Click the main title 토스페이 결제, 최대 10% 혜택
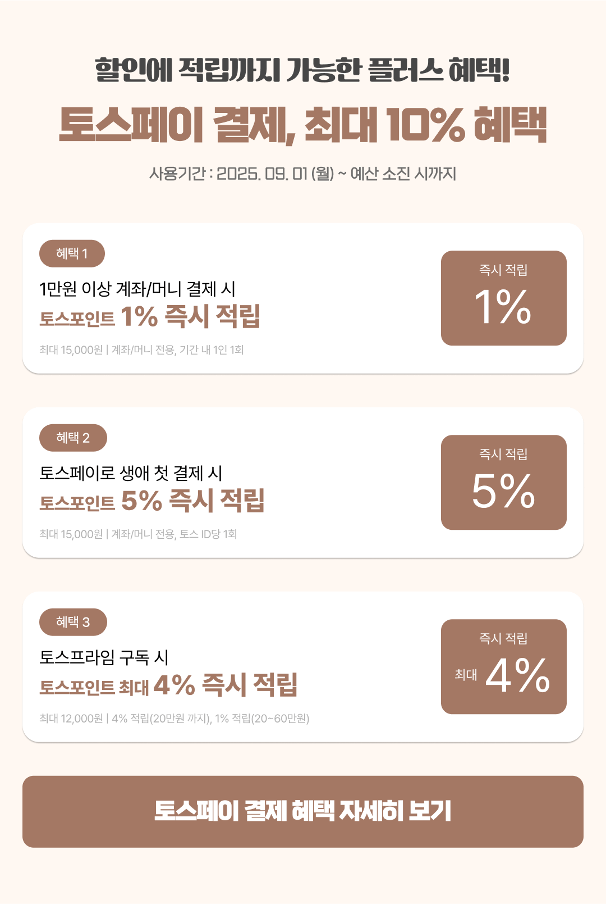 (303, 124)
